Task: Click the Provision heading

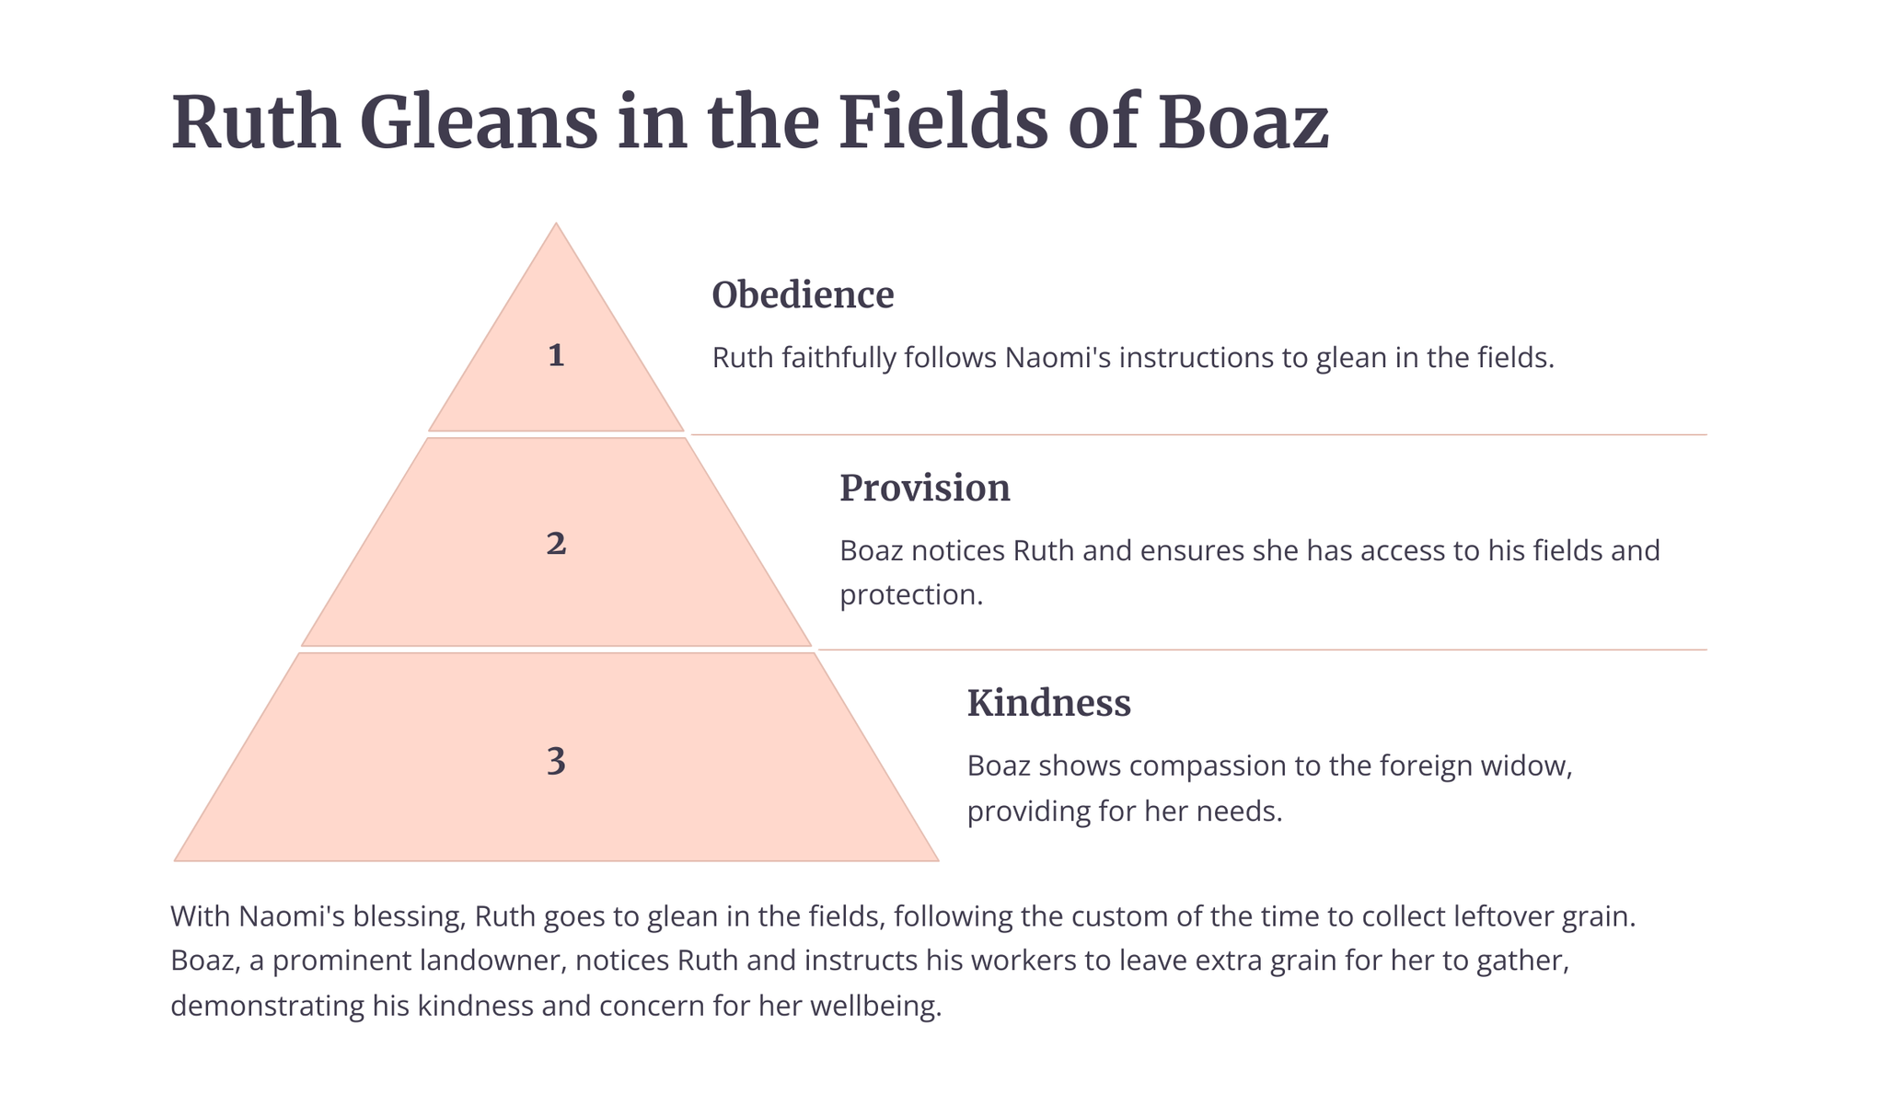Action: (x=924, y=488)
